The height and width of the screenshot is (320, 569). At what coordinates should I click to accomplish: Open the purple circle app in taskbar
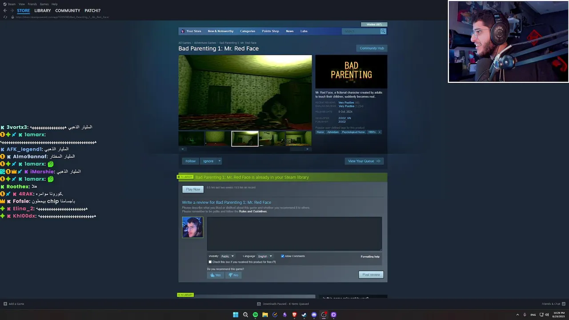pyautogui.click(x=333, y=315)
